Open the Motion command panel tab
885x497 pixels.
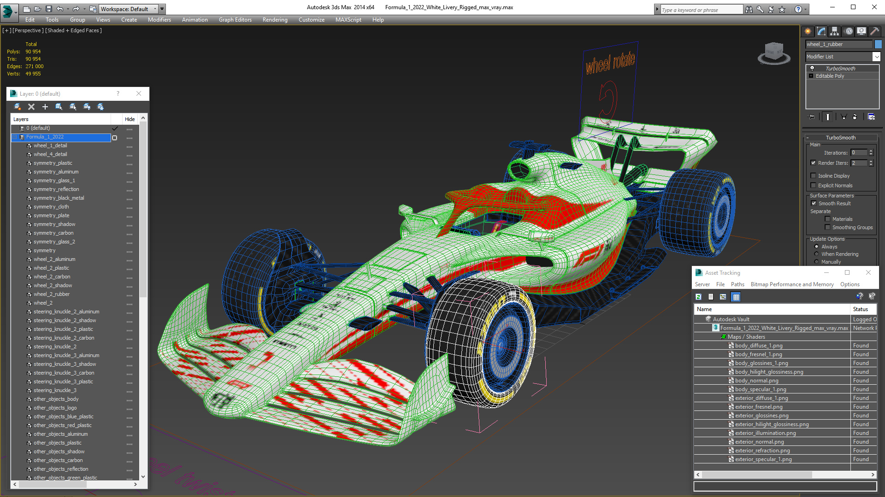click(x=849, y=31)
